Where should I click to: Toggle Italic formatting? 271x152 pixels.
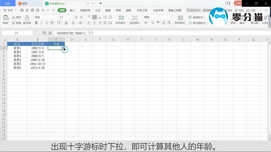tap(41, 23)
